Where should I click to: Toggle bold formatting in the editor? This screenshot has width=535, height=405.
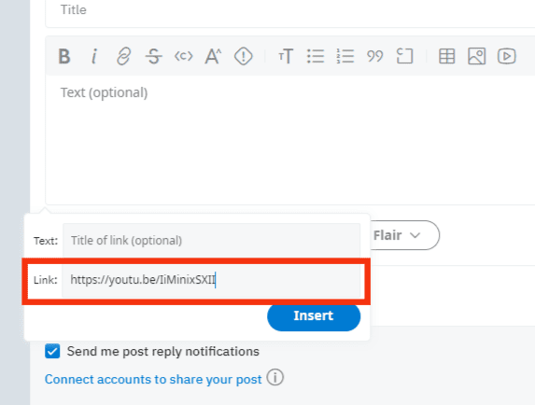click(x=64, y=56)
